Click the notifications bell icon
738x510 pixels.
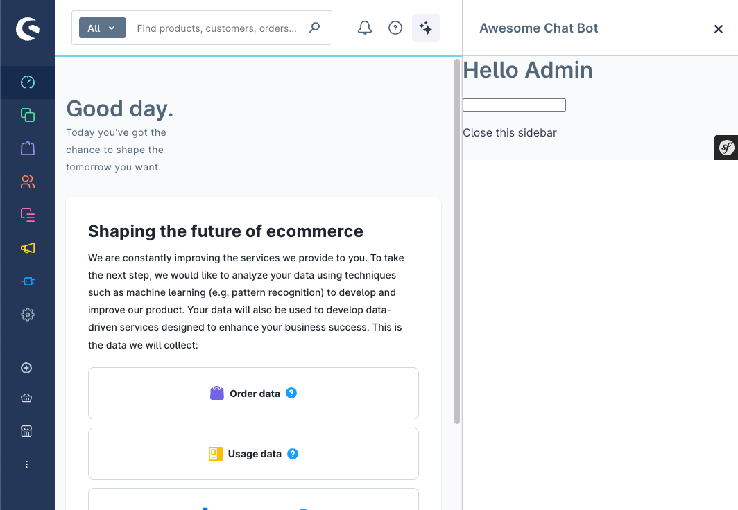tap(365, 28)
